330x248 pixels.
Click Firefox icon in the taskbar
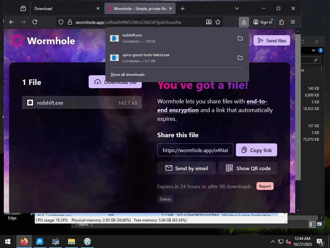point(24,242)
